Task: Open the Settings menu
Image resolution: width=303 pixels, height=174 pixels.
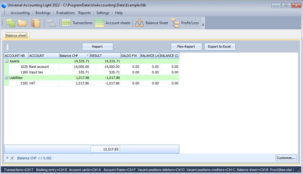Action: (103, 13)
